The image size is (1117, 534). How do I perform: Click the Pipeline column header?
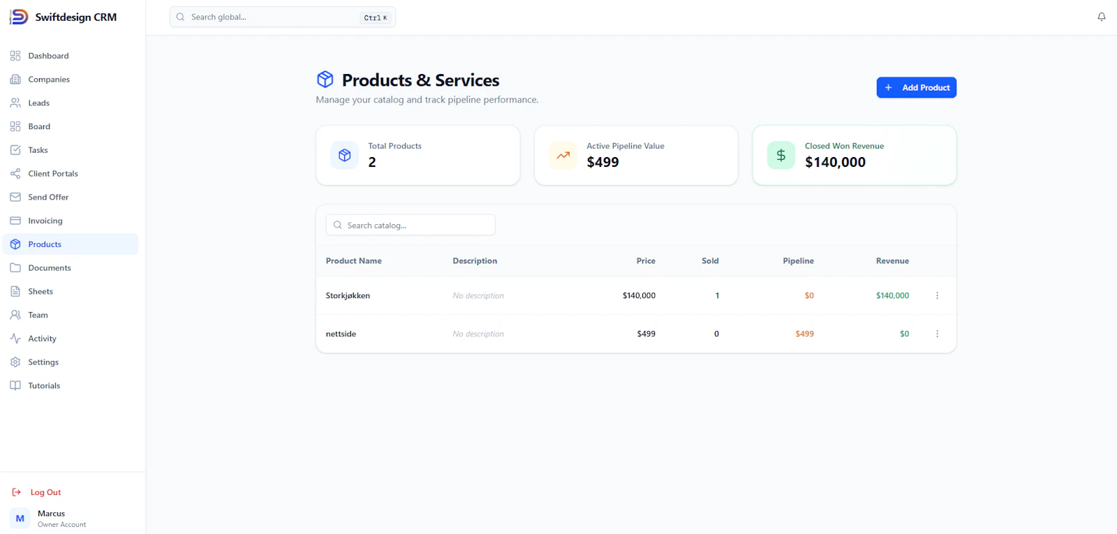[798, 261]
